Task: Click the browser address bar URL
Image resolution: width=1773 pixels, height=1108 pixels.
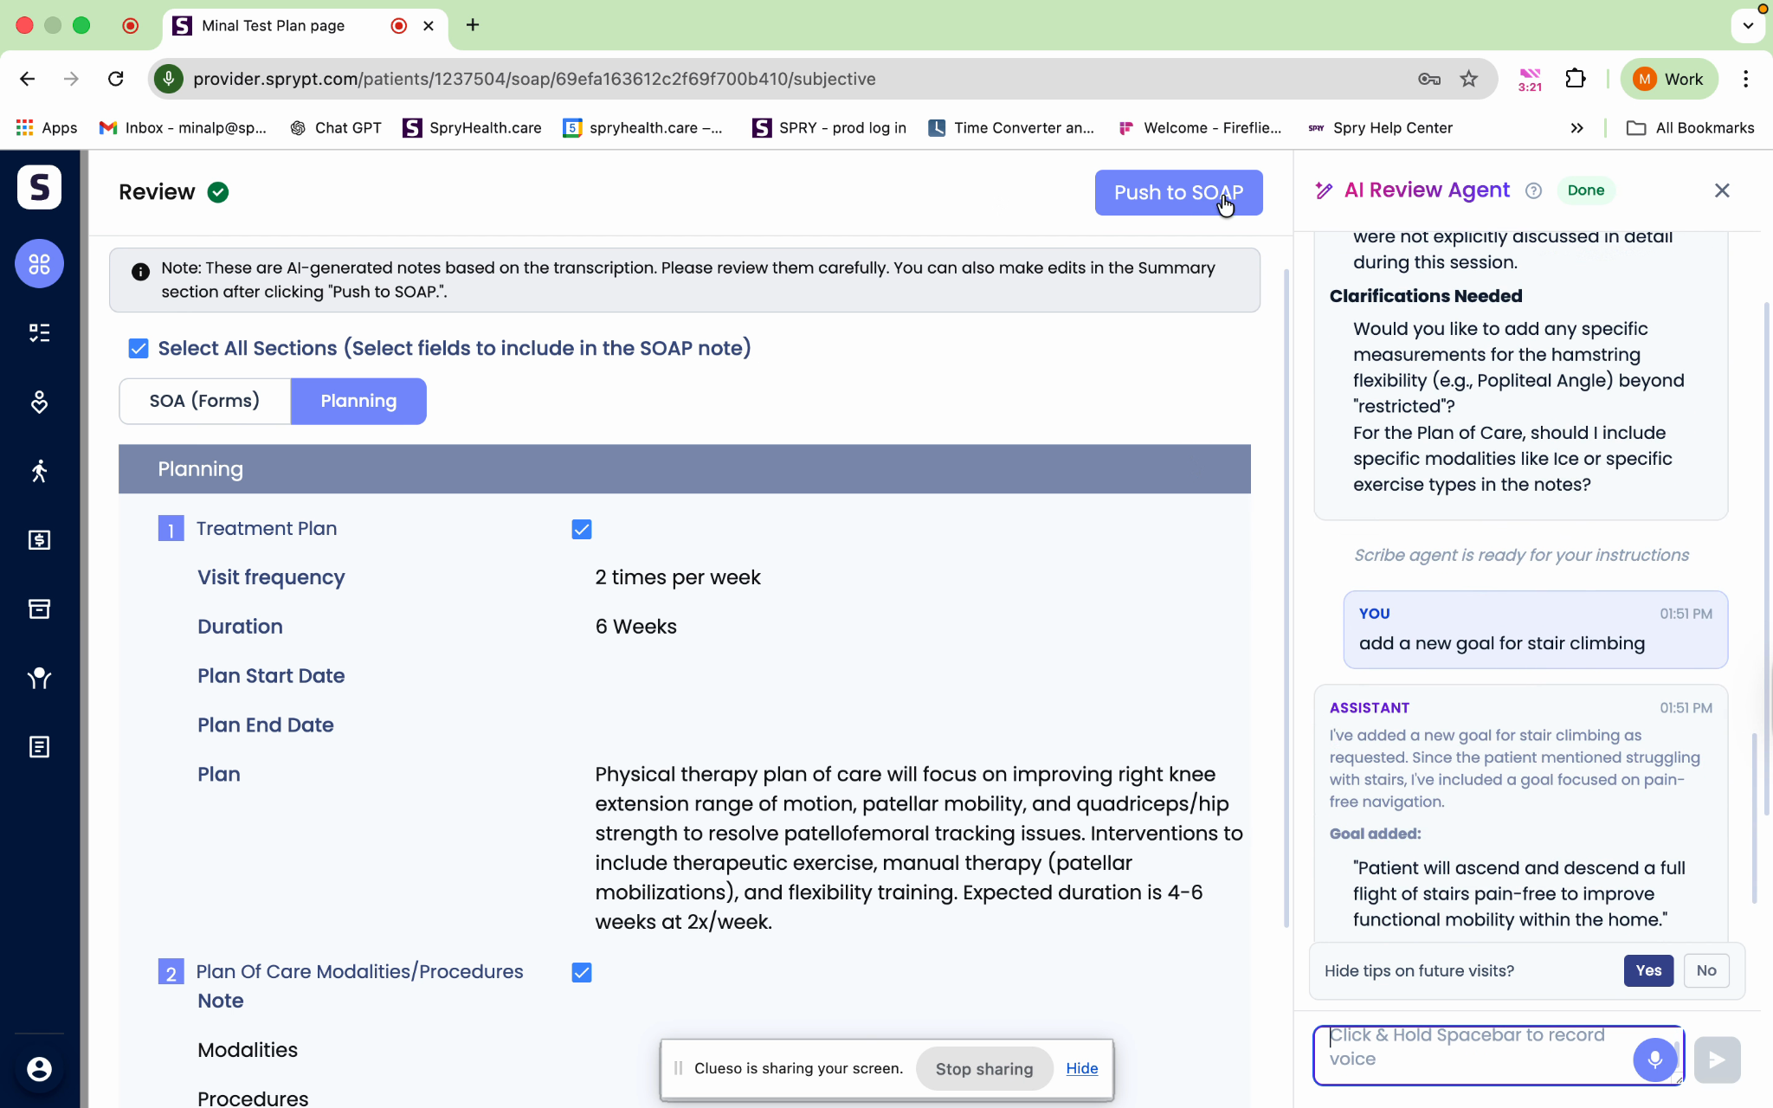Action: (534, 79)
